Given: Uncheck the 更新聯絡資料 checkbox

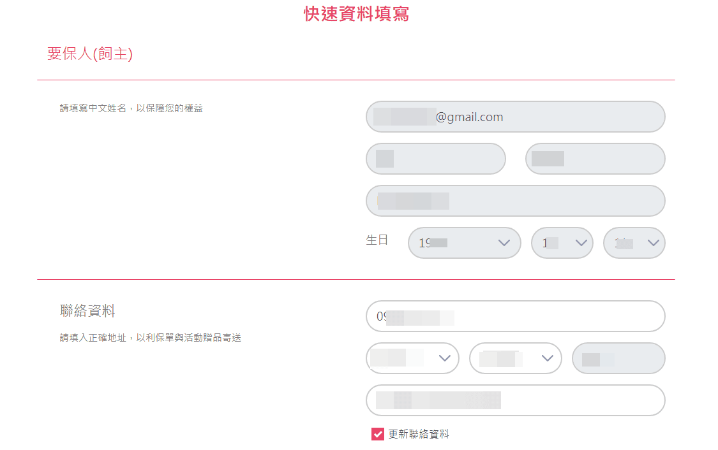Looking at the screenshot, I should (378, 434).
